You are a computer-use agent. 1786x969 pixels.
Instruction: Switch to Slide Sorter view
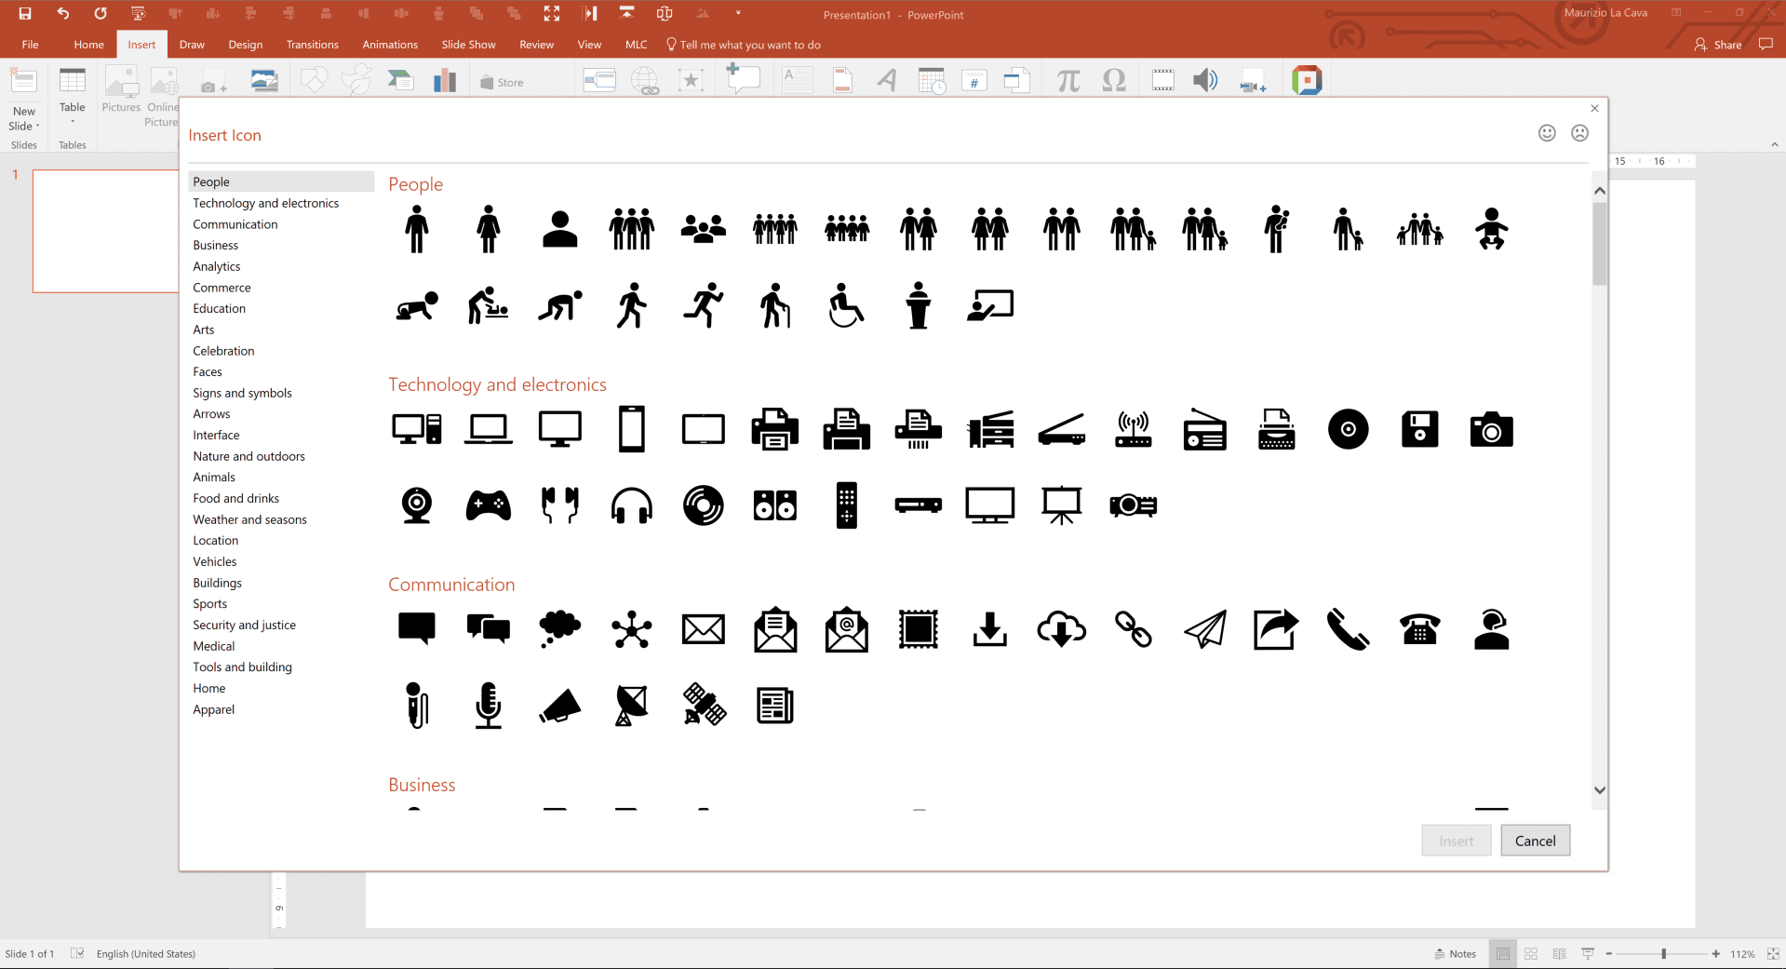pos(1530,953)
